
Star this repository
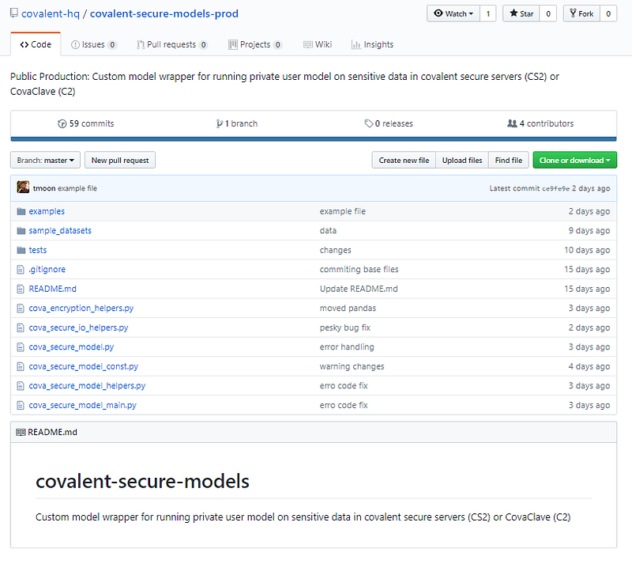click(x=521, y=13)
